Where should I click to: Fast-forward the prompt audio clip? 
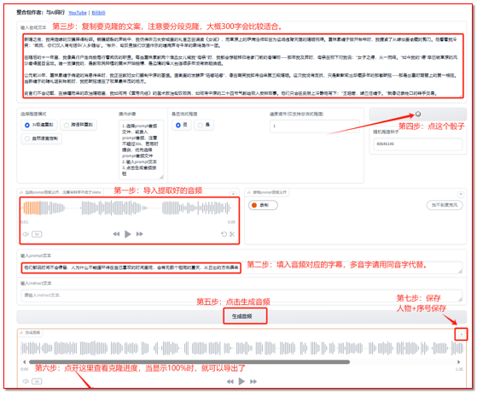pyautogui.click(x=139, y=234)
